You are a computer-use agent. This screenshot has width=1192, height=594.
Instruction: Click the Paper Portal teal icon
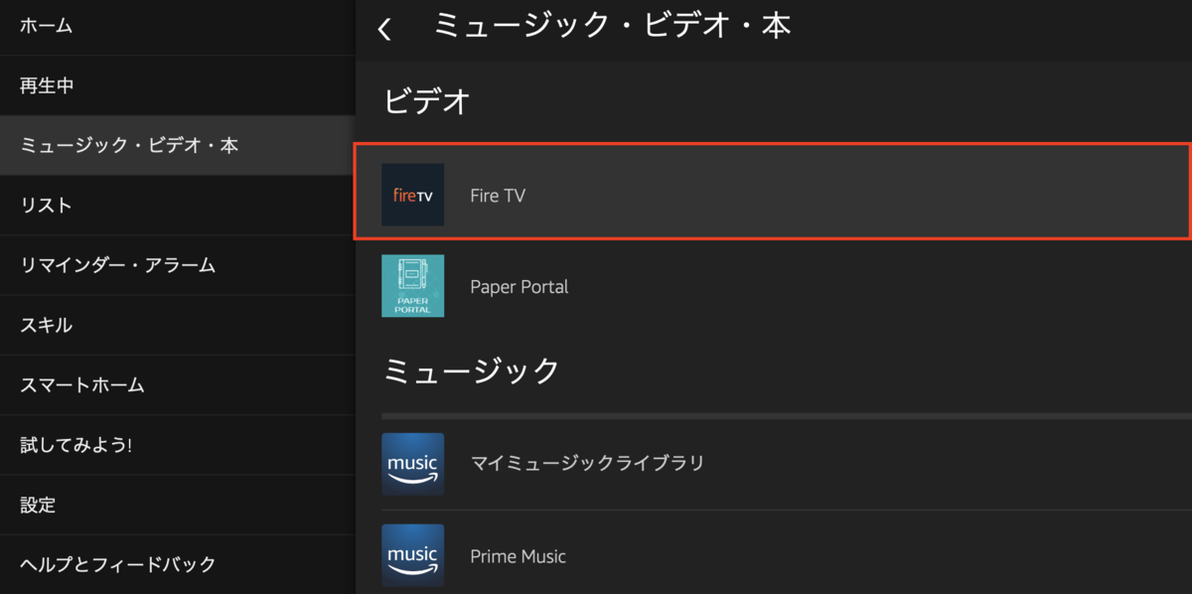click(412, 286)
